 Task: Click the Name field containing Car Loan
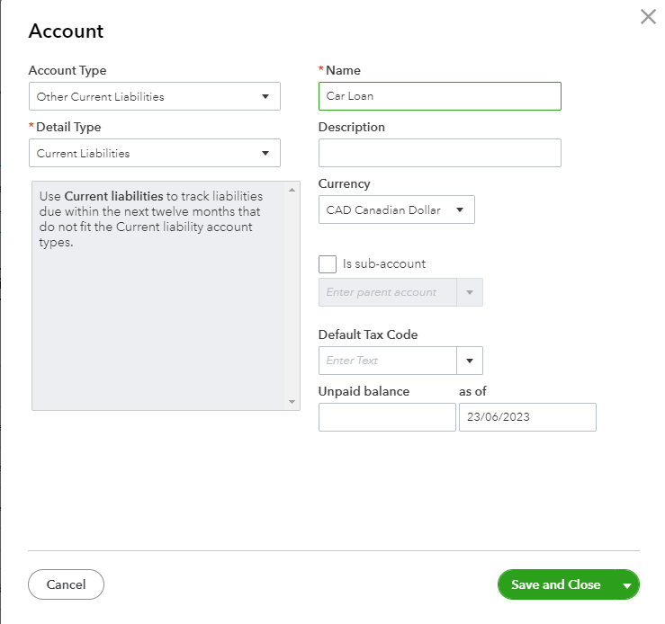[x=439, y=96]
